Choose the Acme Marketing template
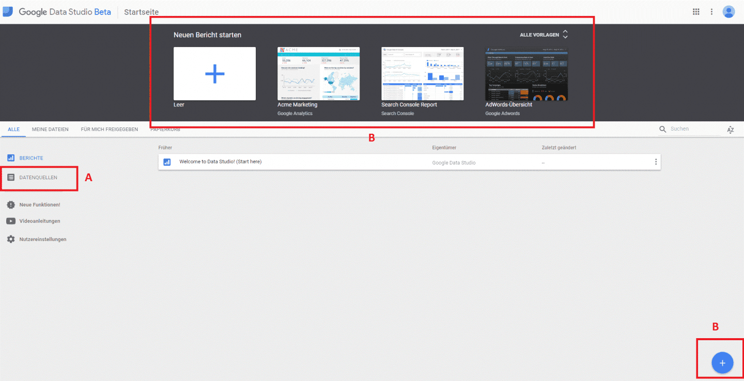This screenshot has height=381, width=744. [318, 74]
